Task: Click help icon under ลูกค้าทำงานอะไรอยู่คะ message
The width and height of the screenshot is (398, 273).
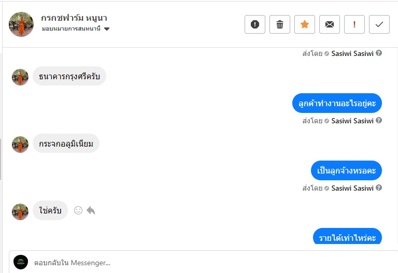Action: click(x=379, y=121)
